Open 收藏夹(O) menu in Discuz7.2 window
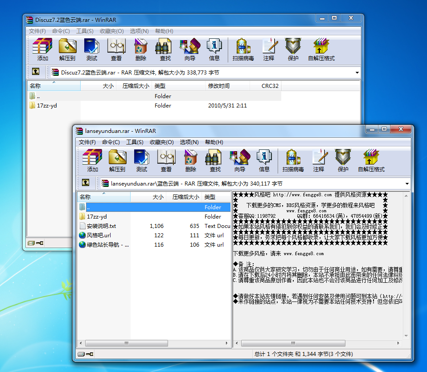Screen dimensions: 427x372 pyautogui.click(x=112, y=31)
